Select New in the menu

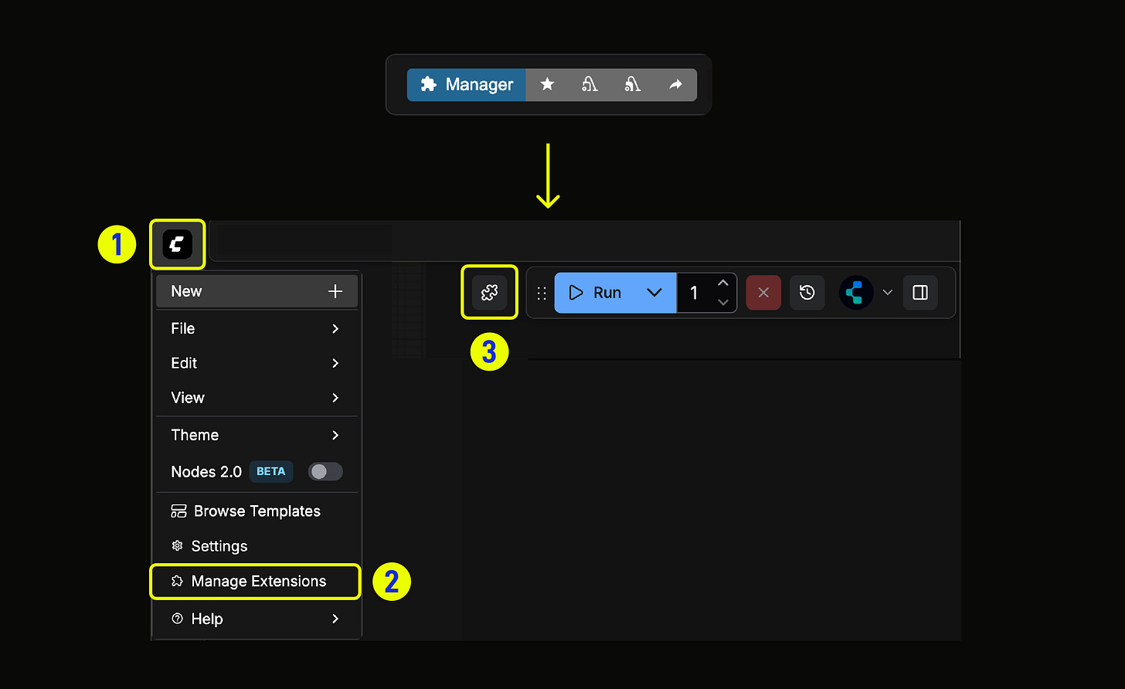pos(257,291)
